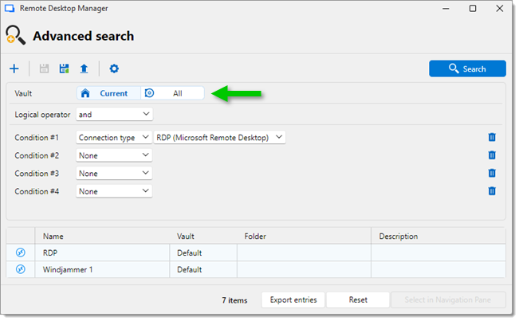Click the Save As toolbar icon
Viewport: 519px width, 321px height.
64,69
